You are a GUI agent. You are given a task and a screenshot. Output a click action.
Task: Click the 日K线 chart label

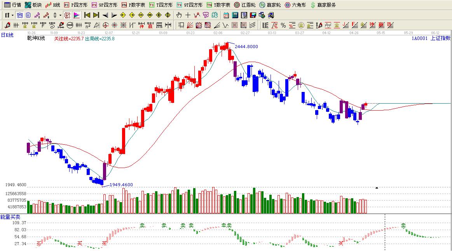(7, 35)
